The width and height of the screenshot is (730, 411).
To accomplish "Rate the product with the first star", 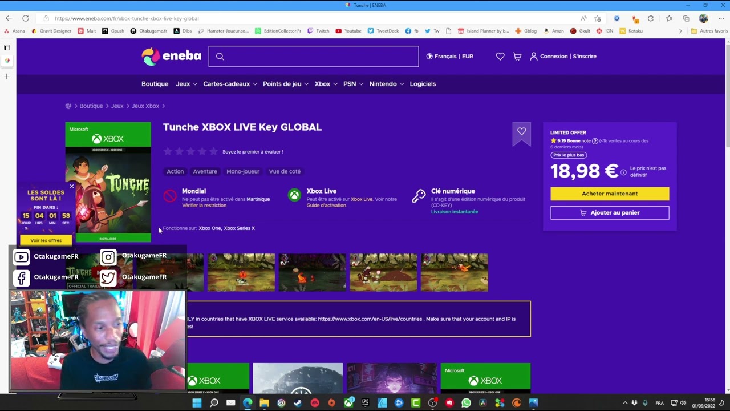I will pyautogui.click(x=168, y=151).
